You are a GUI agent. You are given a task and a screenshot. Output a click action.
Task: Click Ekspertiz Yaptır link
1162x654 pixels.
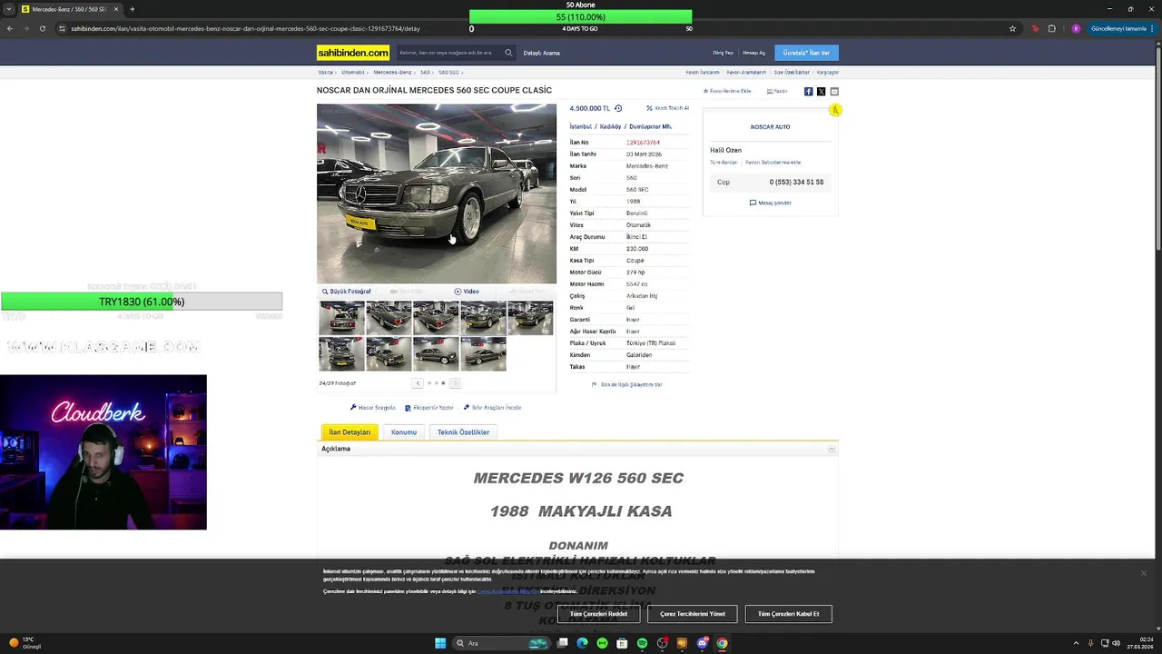[x=429, y=408]
